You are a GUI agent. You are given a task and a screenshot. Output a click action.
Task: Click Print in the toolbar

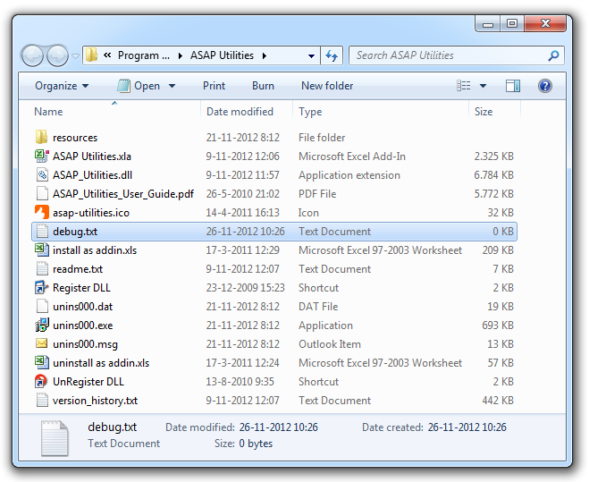click(x=215, y=86)
